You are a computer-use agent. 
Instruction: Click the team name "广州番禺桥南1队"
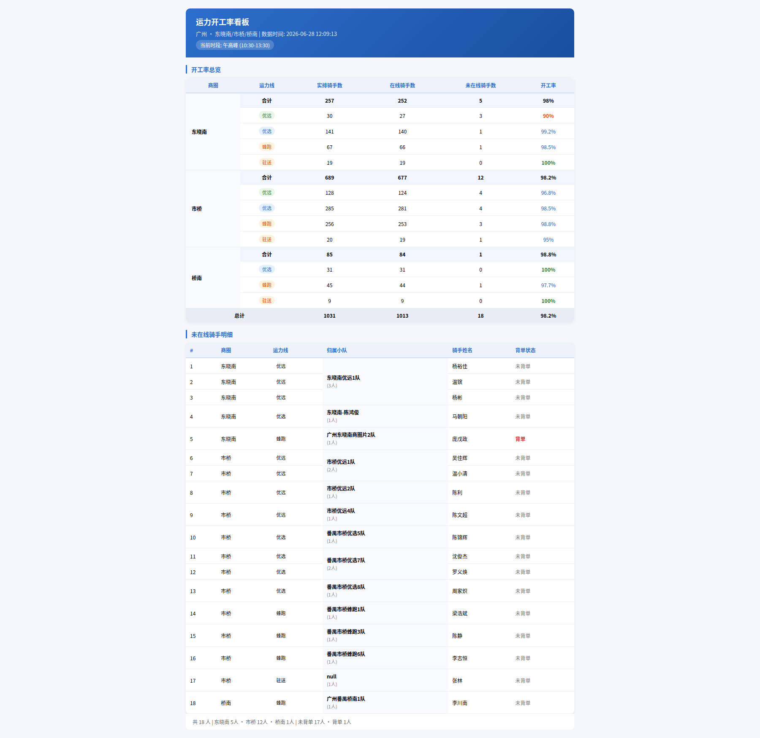coord(346,699)
